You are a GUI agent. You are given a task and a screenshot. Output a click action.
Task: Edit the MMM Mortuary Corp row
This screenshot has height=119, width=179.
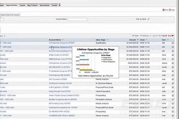pyautogui.click(x=173, y=59)
